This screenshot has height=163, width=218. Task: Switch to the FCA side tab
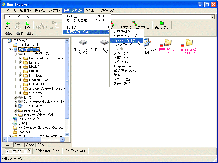tap(41, 145)
